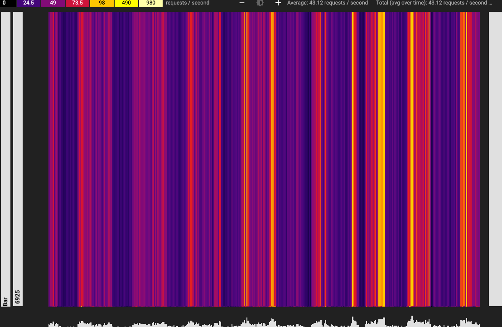Select the pale yellow '980' legend swatch
The image size is (502, 327).
pyautogui.click(x=150, y=3)
